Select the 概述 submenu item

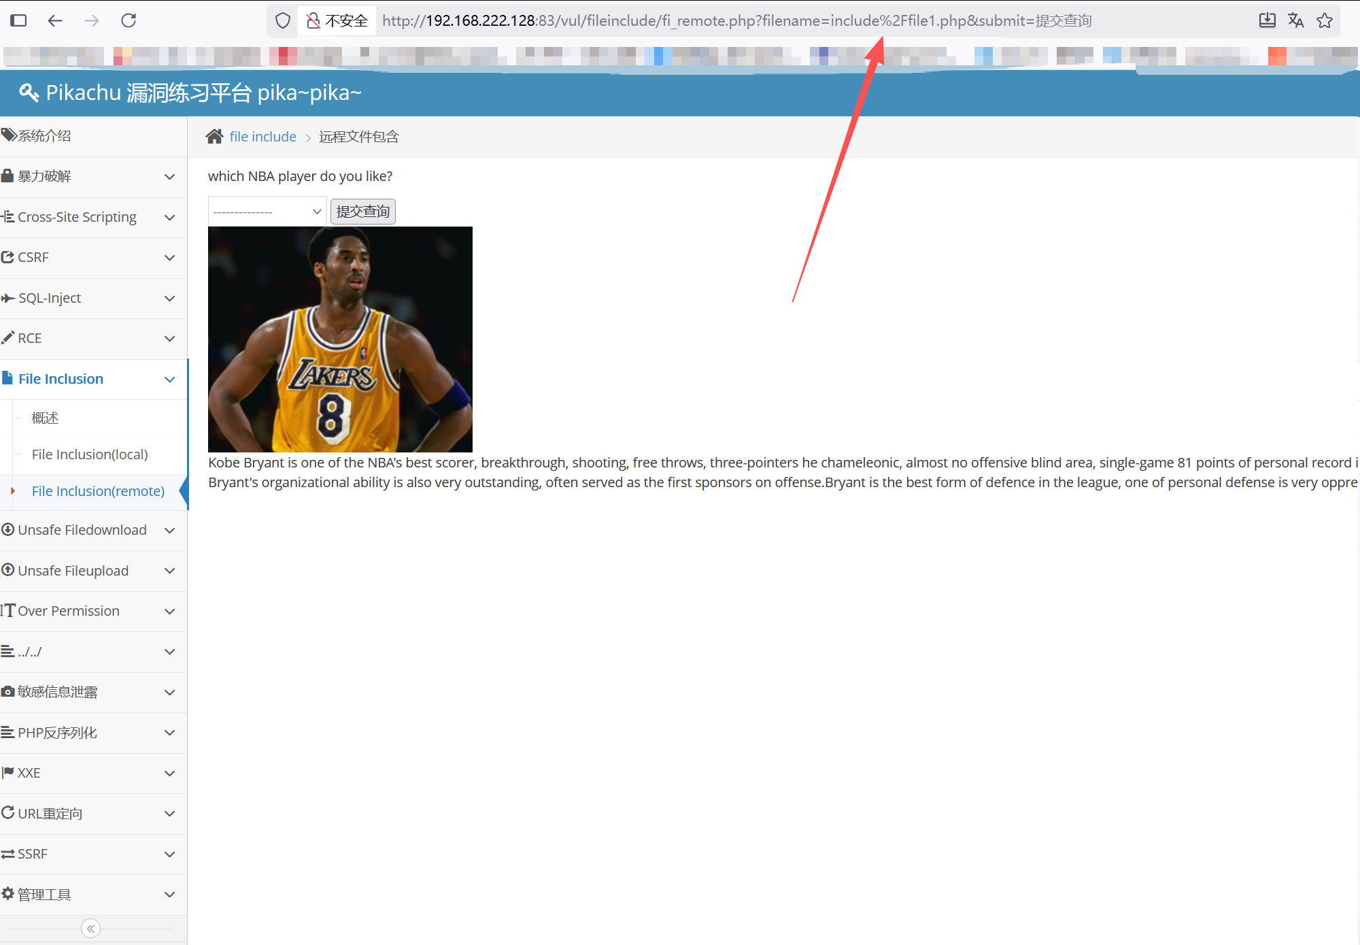coord(45,418)
